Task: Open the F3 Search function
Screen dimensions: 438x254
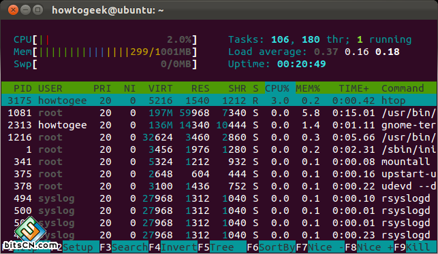Action: tap(124, 247)
